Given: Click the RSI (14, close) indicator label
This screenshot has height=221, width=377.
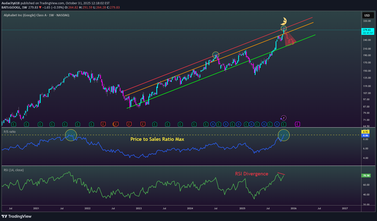Looking at the screenshot, I should 14,170.
